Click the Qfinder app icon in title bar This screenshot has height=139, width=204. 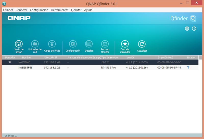pyautogui.click(x=4, y=4)
